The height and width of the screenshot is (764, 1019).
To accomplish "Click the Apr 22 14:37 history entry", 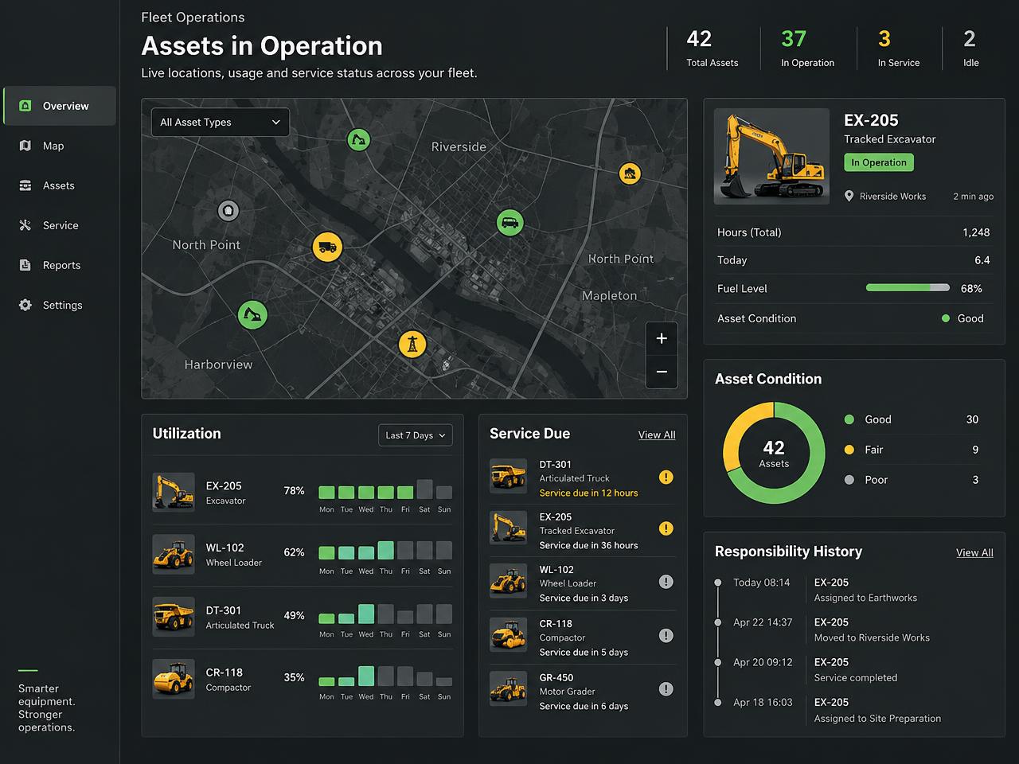I will tap(855, 630).
